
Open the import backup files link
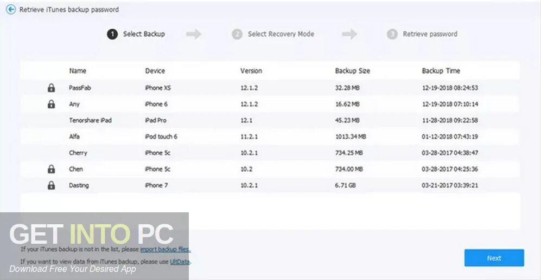[x=165, y=250]
